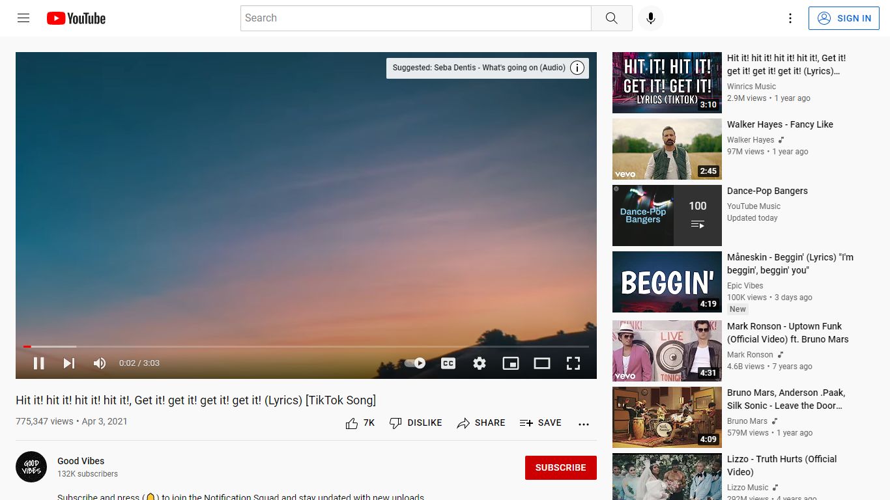Open the BEGGIN' video thumbnail
The height and width of the screenshot is (500, 890).
point(667,282)
